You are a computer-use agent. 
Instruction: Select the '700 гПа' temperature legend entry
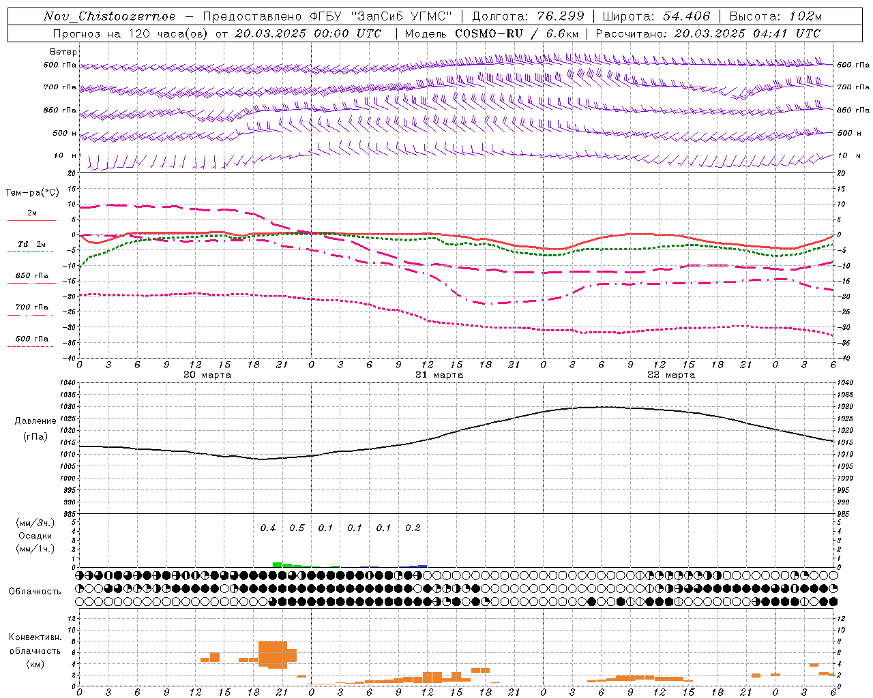click(x=32, y=307)
